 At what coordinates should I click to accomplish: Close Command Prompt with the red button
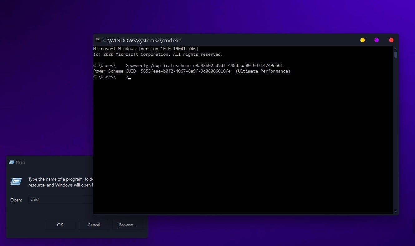pos(391,40)
